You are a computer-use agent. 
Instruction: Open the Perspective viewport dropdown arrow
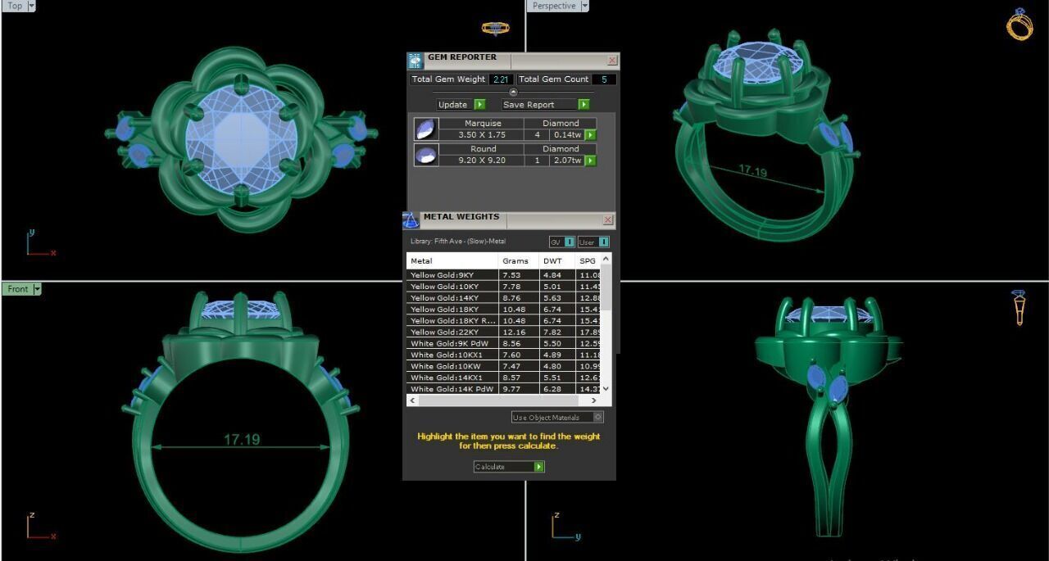pyautogui.click(x=584, y=6)
